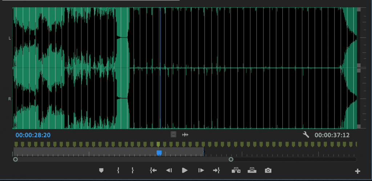Select the Drag Video Only filmstrip icon
Screen dimensions: 372x181
173,134
